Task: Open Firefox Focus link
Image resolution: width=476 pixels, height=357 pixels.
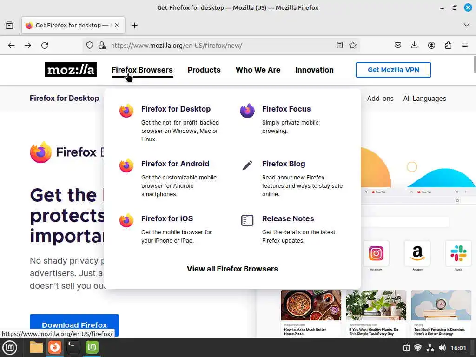Action: (x=286, y=109)
